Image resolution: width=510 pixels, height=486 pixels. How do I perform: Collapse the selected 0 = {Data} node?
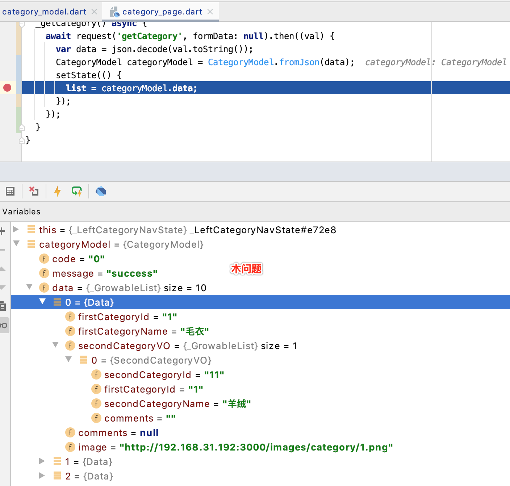coord(42,301)
